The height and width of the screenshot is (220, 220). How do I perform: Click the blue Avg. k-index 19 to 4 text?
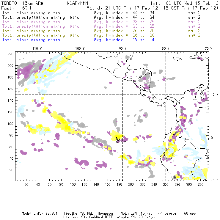[124, 40]
